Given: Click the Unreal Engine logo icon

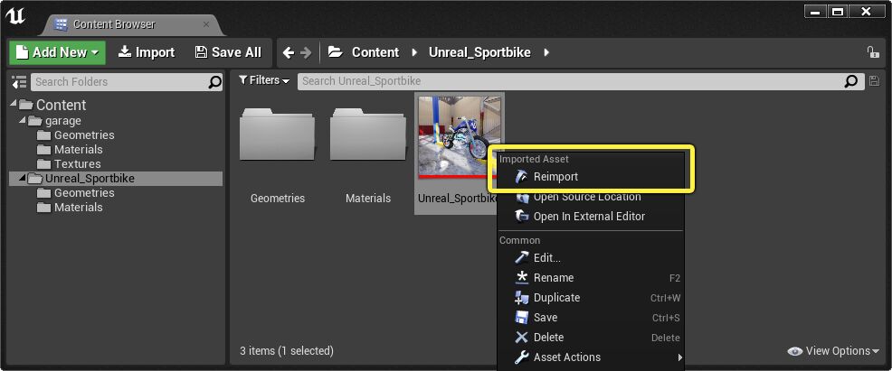Looking at the screenshot, I should coord(15,17).
